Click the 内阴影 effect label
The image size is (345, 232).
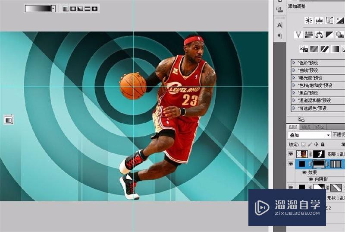coord(321,179)
